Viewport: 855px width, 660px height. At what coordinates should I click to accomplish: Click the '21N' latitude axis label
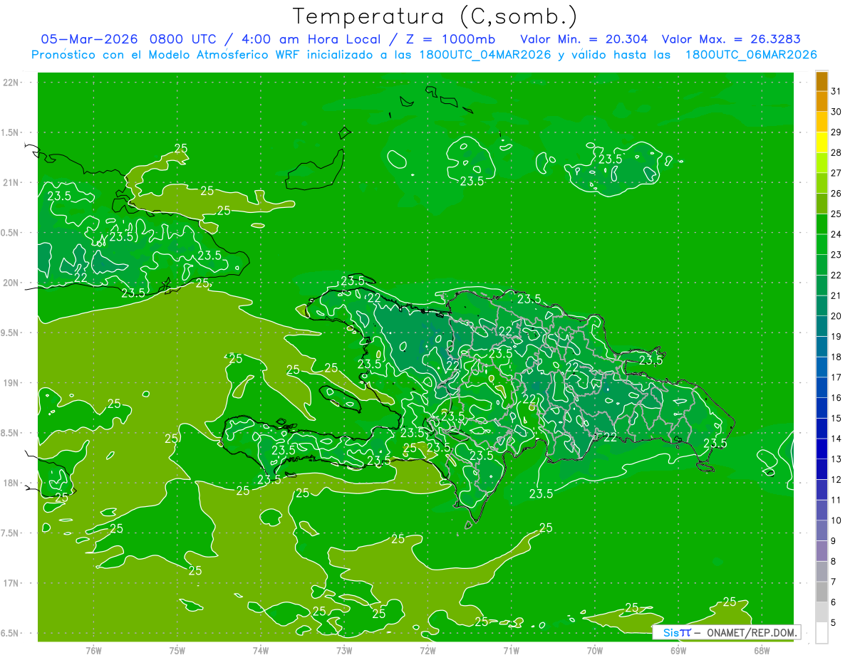(12, 182)
